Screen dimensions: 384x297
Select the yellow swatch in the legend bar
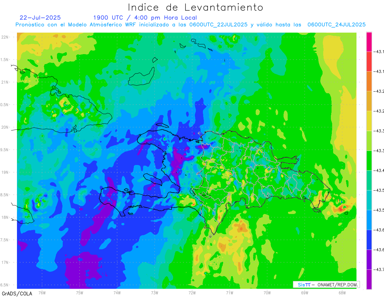point(369,121)
